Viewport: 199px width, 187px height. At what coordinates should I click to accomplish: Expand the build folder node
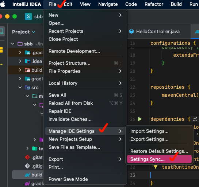20,70
